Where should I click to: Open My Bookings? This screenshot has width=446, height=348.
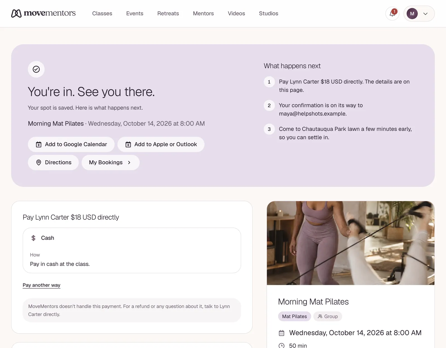pos(110,162)
